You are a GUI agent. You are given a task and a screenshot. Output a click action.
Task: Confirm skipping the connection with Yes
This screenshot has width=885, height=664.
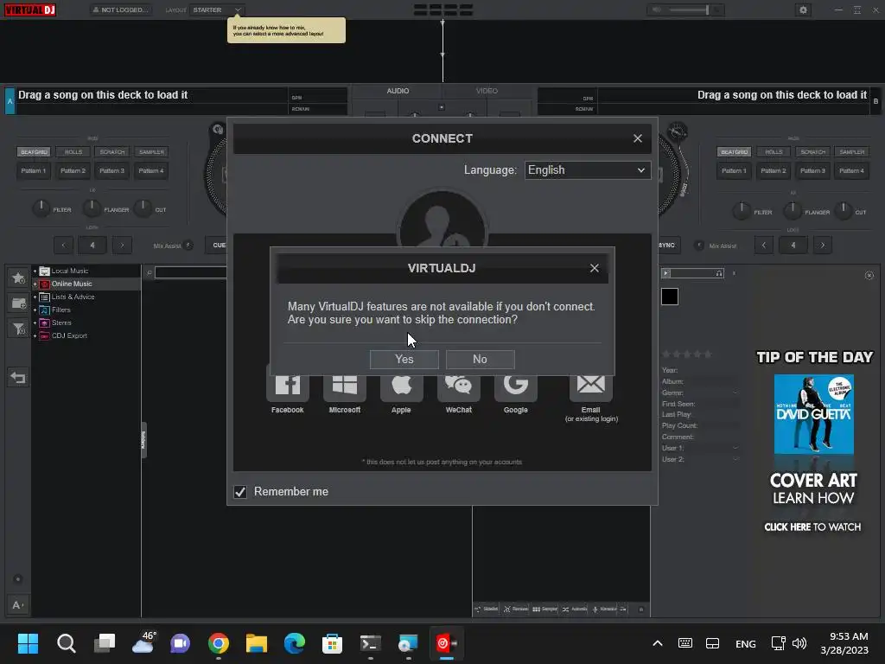(x=404, y=359)
